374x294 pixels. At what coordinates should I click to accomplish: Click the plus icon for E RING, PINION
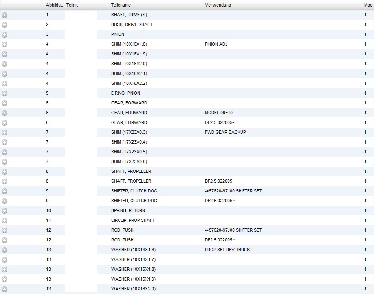pos(4,93)
